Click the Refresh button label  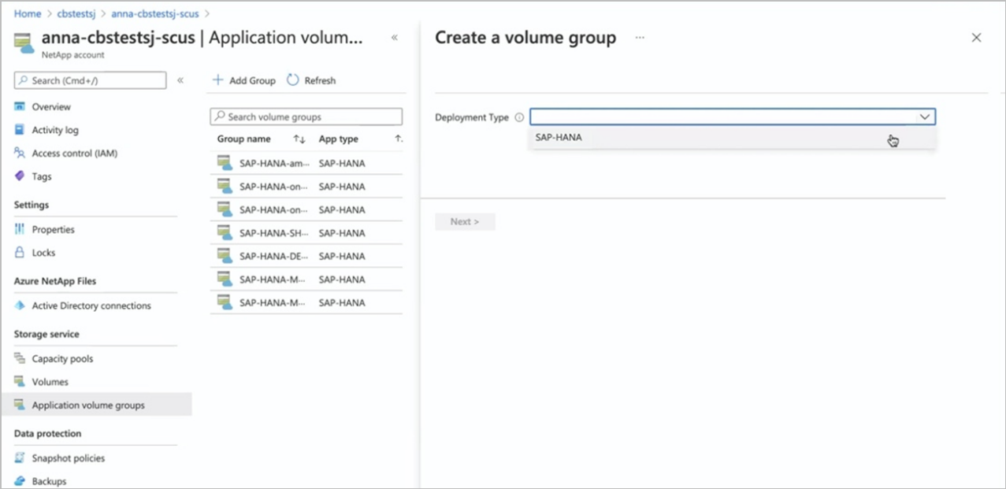[x=320, y=80]
